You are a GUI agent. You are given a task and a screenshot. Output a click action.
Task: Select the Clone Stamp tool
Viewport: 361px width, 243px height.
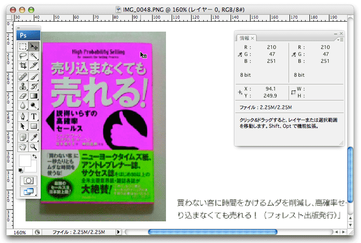23,87
